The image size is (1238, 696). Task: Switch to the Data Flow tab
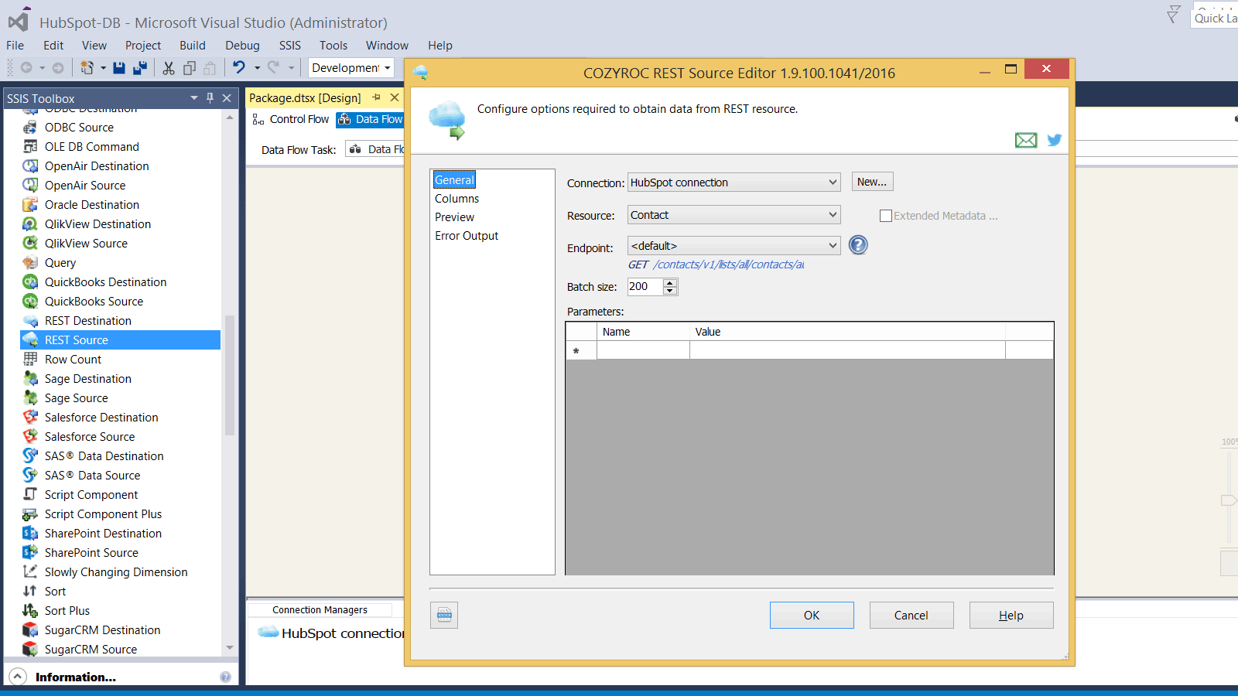tap(371, 119)
